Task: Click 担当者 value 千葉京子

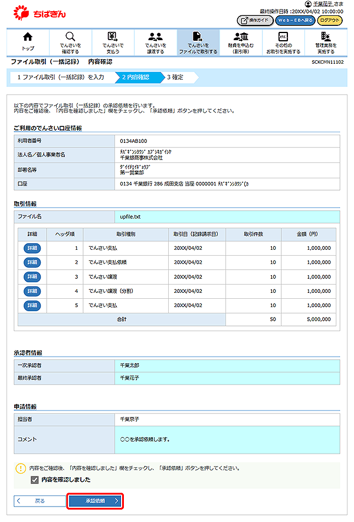Action: coord(130,419)
